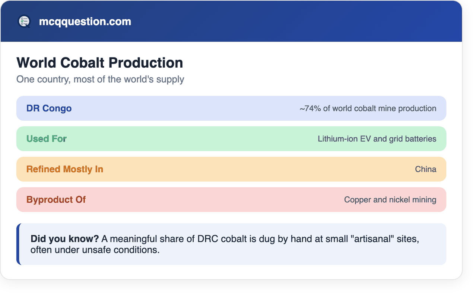The height and width of the screenshot is (293, 473).
Task: Click the China value text
Action: coord(426,169)
